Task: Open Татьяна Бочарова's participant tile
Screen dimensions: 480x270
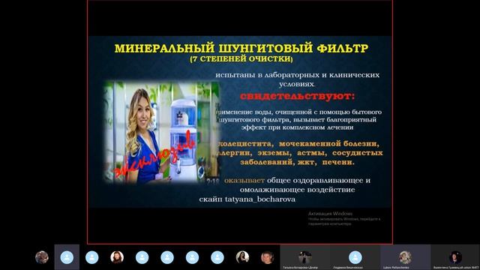Action: point(305,257)
